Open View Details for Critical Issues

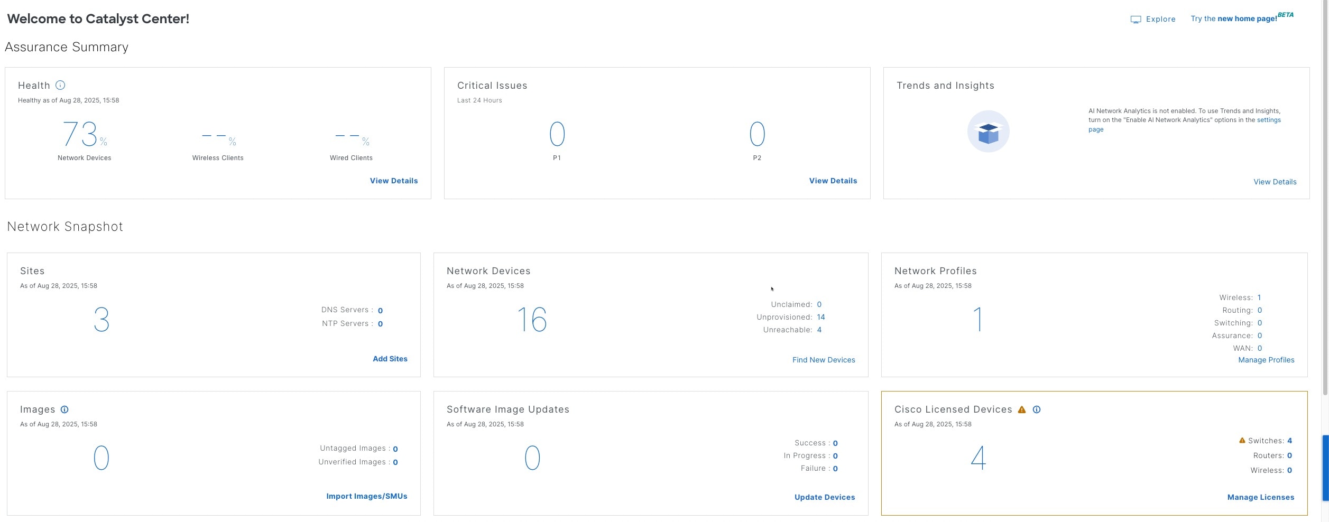[833, 181]
